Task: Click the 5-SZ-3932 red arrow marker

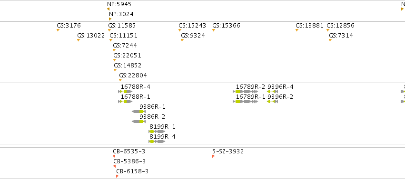Action: pos(214,156)
